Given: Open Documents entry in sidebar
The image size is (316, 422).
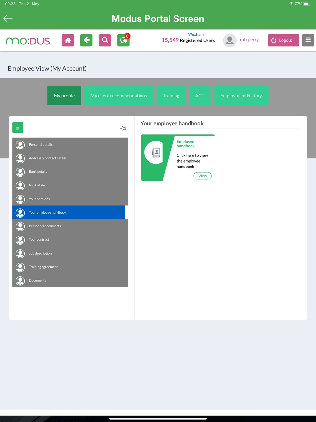Looking at the screenshot, I should [70, 280].
